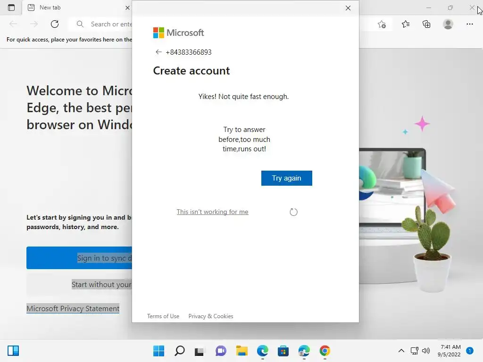This screenshot has height=362, width=483.
Task: Open Microsoft Store from taskbar
Action: [283, 351]
